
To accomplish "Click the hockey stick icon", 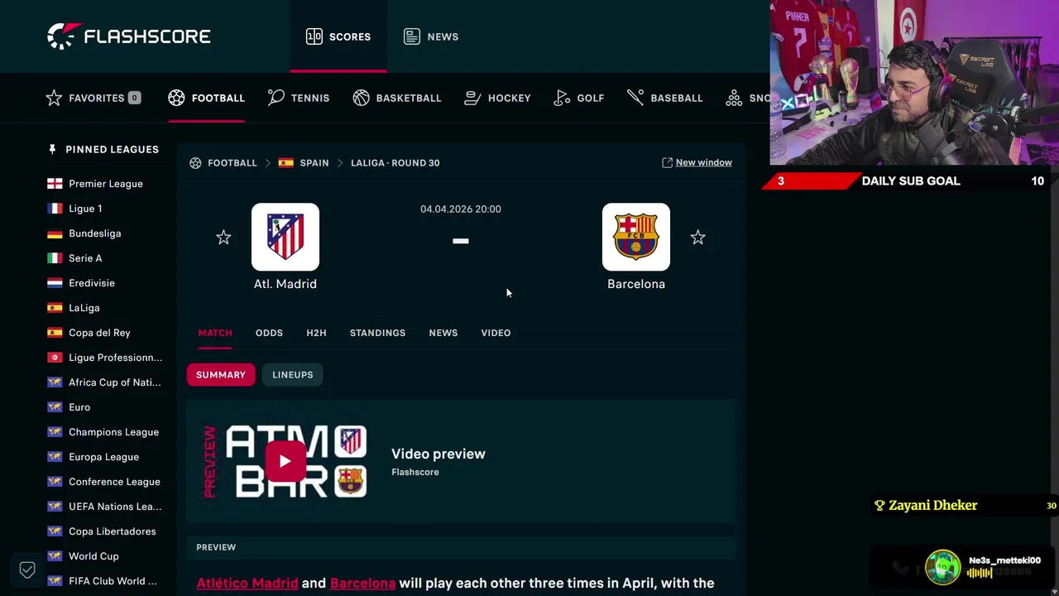I will point(472,98).
